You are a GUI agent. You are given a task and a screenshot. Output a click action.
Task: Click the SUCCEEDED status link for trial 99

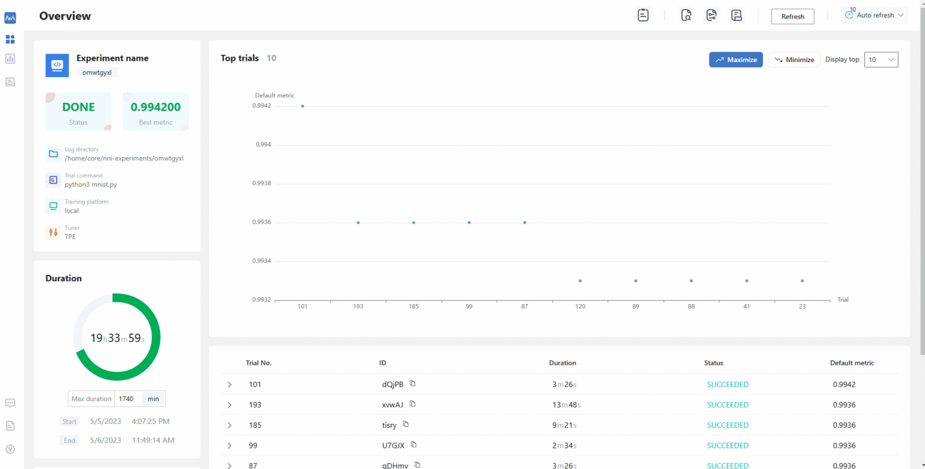click(727, 446)
